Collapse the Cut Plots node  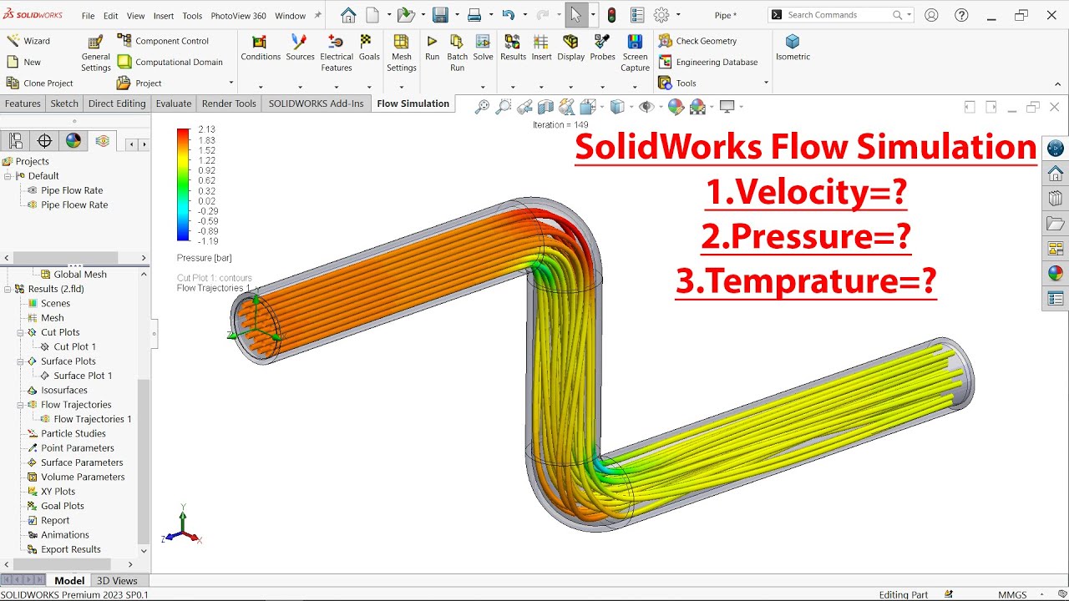pyautogui.click(x=21, y=332)
